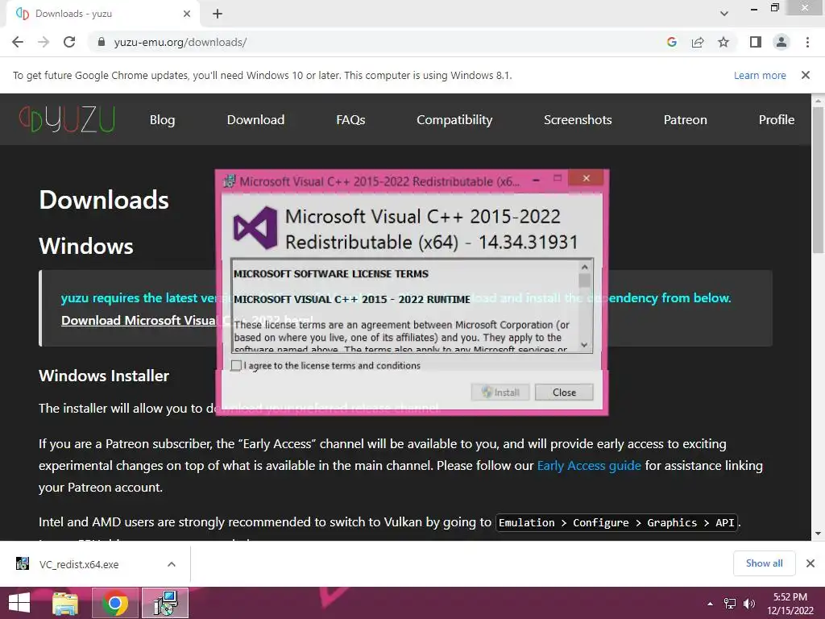This screenshot has height=619, width=825.
Task: Click the page scrollbar down arrow
Action: point(818,534)
